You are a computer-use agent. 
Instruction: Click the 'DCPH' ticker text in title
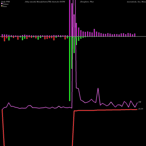point(62,2)
